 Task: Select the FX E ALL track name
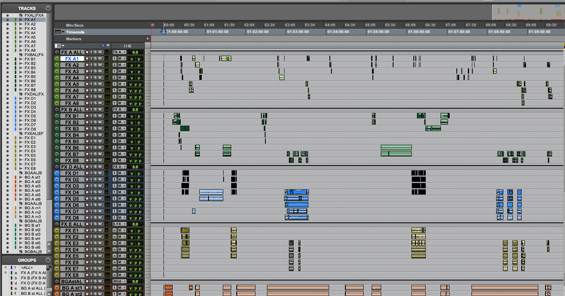(72, 224)
